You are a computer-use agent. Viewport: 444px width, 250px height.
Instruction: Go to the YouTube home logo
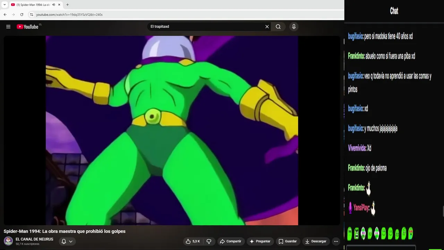28,27
